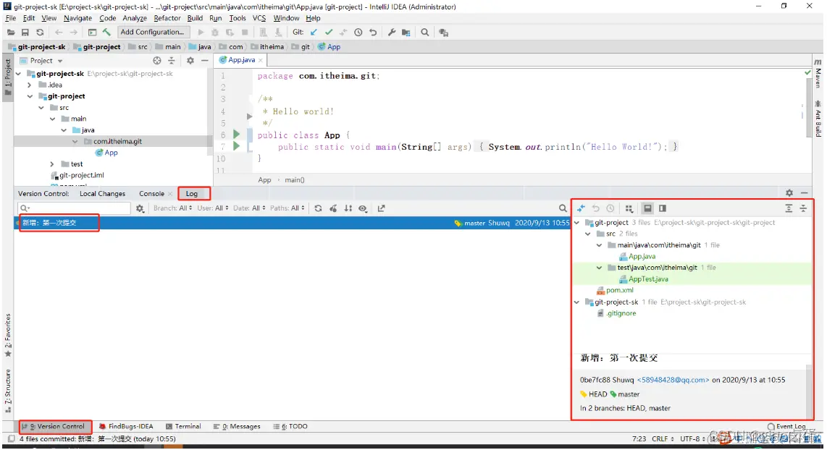Toggle the Preview Diff layout button

tap(663, 208)
